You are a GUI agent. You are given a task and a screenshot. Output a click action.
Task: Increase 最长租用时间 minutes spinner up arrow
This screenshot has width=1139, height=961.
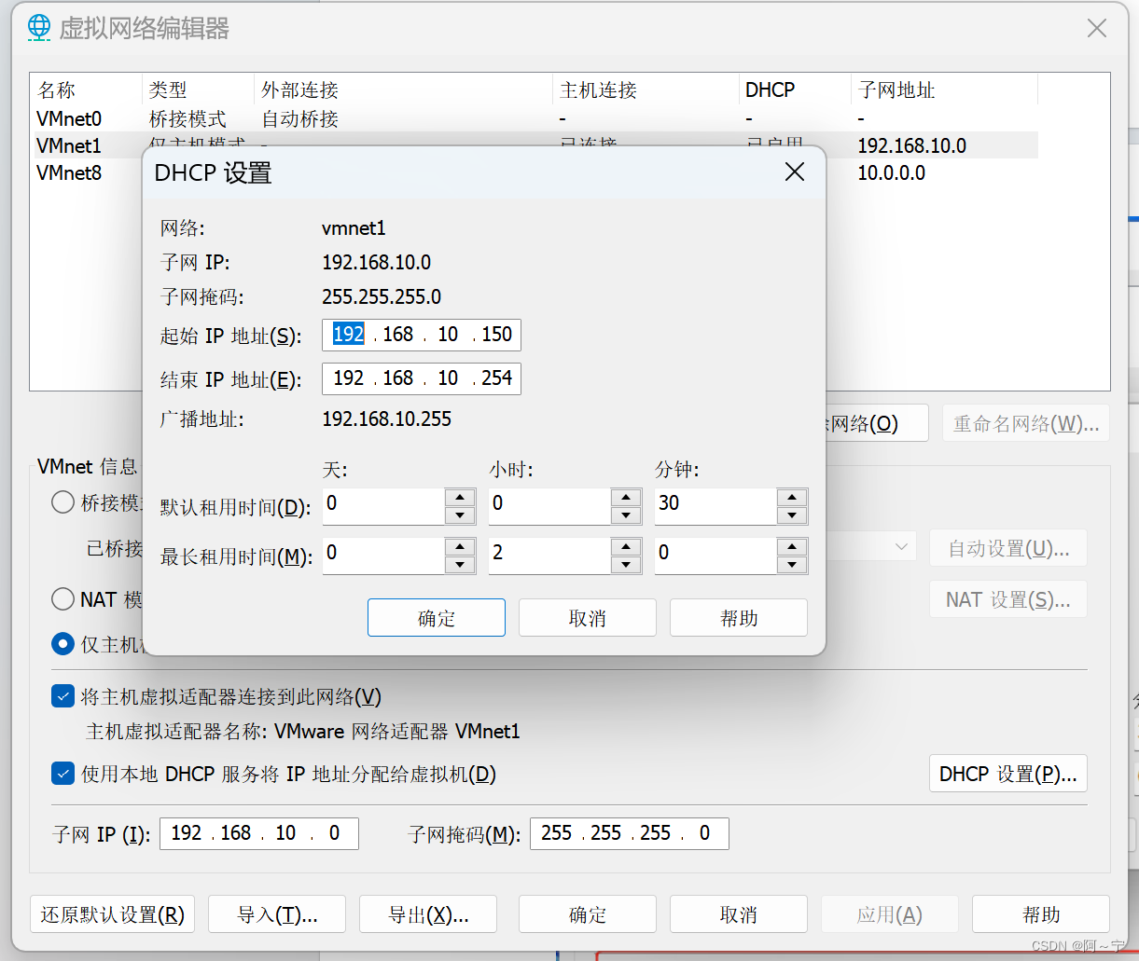pyautogui.click(x=792, y=547)
